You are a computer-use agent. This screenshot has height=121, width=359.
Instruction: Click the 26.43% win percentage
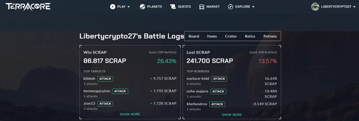coord(167,61)
